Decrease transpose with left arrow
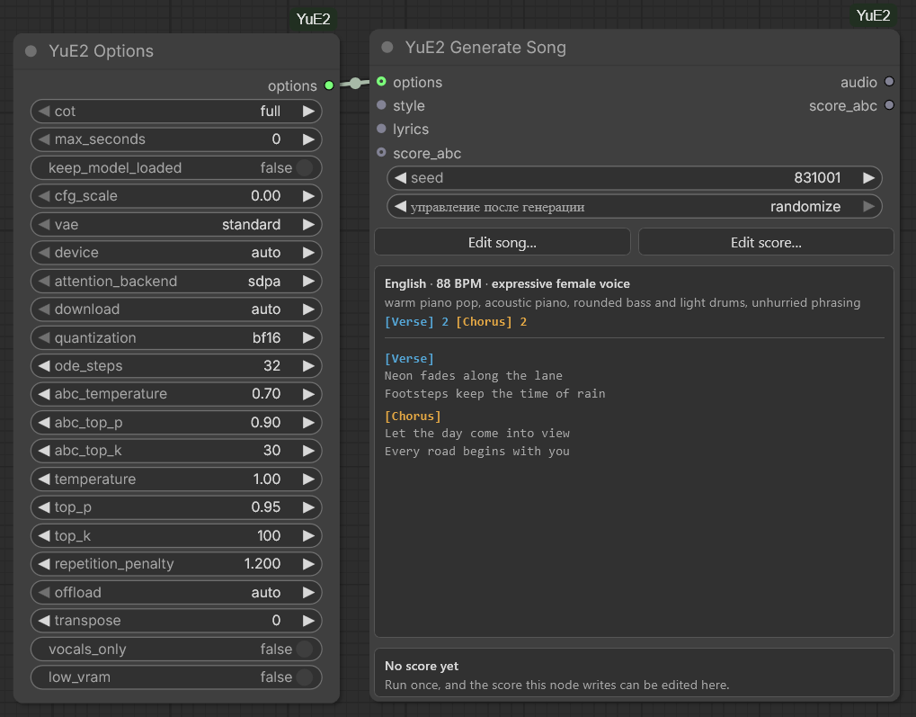The image size is (916, 717). point(44,621)
